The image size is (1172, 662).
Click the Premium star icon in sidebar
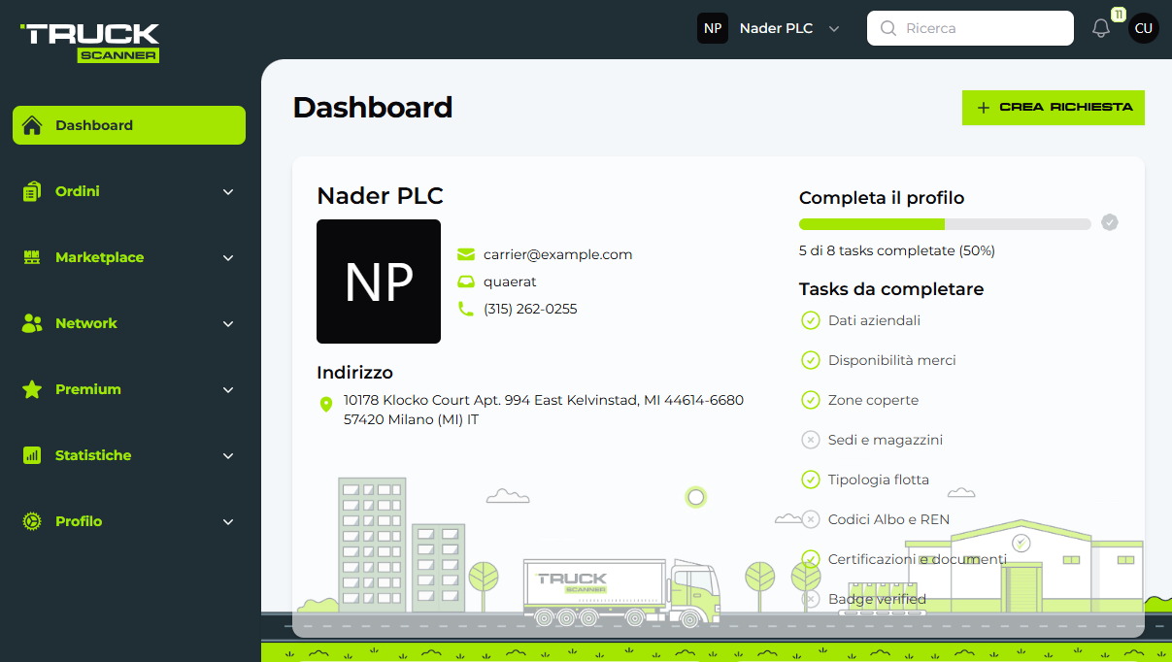pos(32,389)
